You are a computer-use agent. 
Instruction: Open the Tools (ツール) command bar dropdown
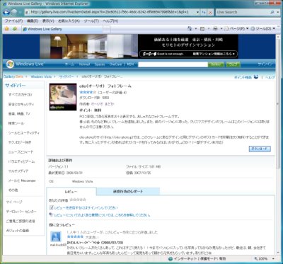point(263,29)
